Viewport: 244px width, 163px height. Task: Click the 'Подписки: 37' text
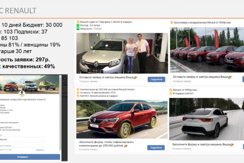[31, 32]
